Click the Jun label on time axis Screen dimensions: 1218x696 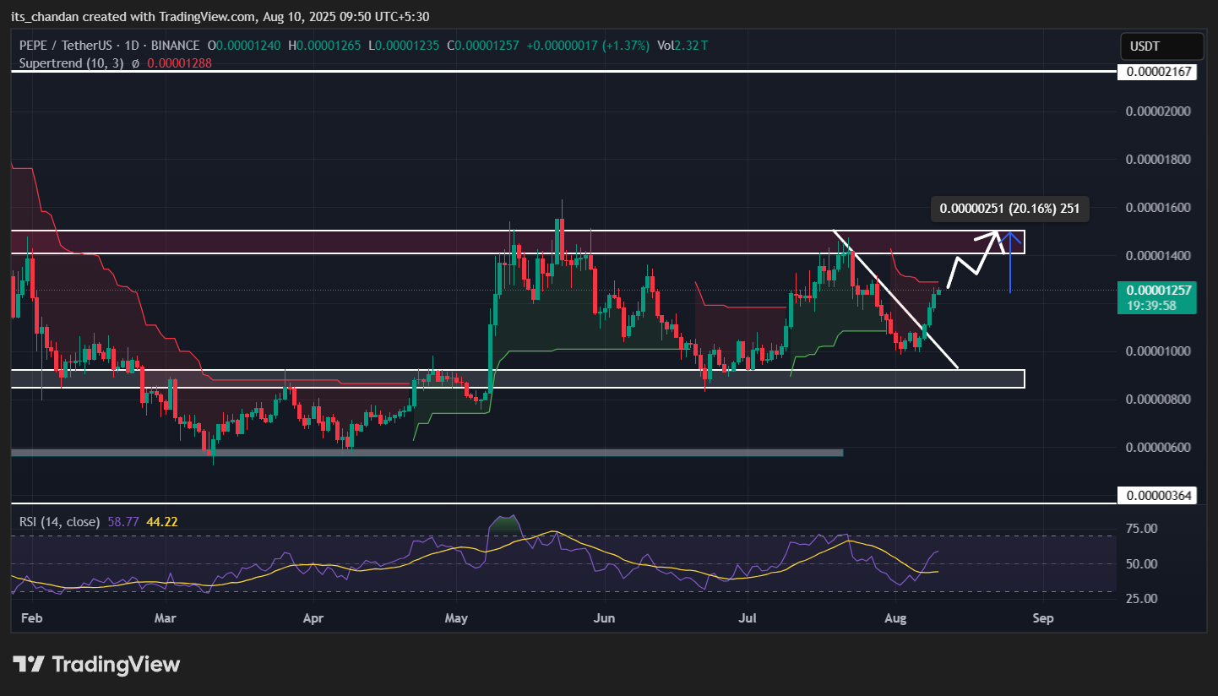[x=604, y=618]
